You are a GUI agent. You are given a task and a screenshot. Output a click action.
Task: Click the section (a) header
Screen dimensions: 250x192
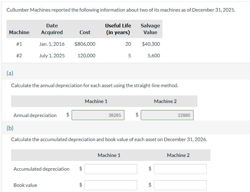(10, 73)
